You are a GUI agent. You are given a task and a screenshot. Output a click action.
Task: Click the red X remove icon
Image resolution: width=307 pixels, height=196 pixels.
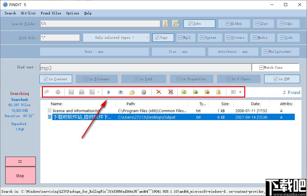[159, 92]
